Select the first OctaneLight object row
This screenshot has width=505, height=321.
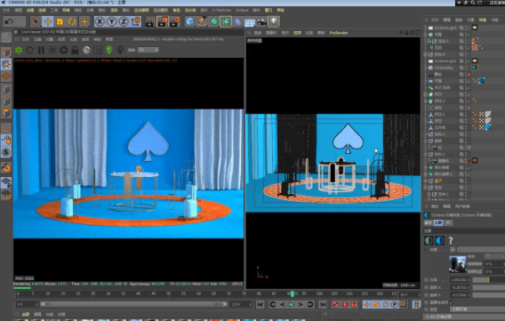[445, 28]
